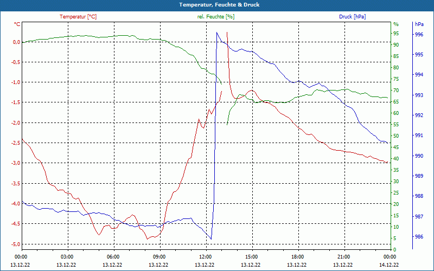Viewport: 434px width, 271px height.
Task: Click temperature axis value '0,0'
Action: point(17,42)
